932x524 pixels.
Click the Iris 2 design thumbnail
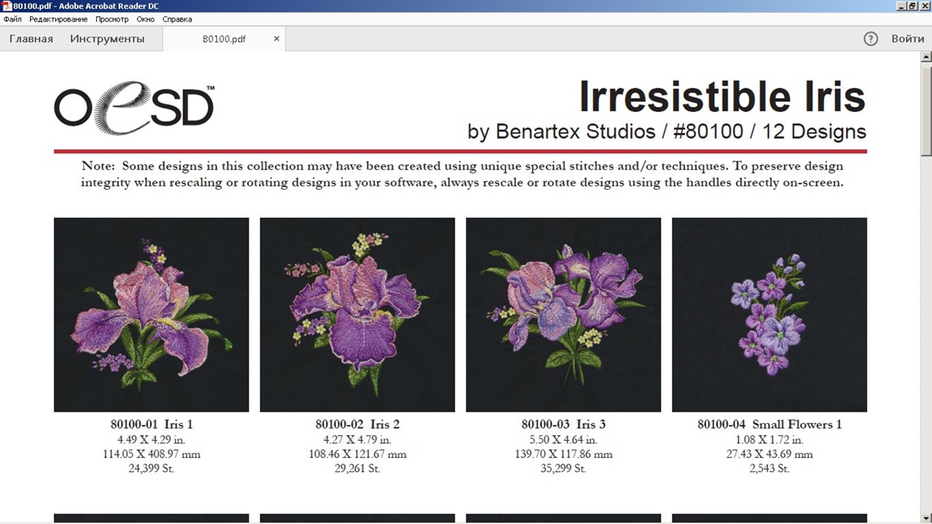[x=358, y=314]
